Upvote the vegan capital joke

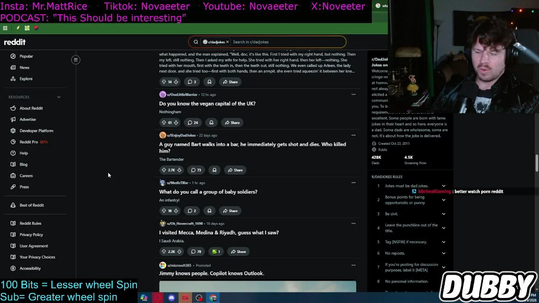[x=164, y=122]
